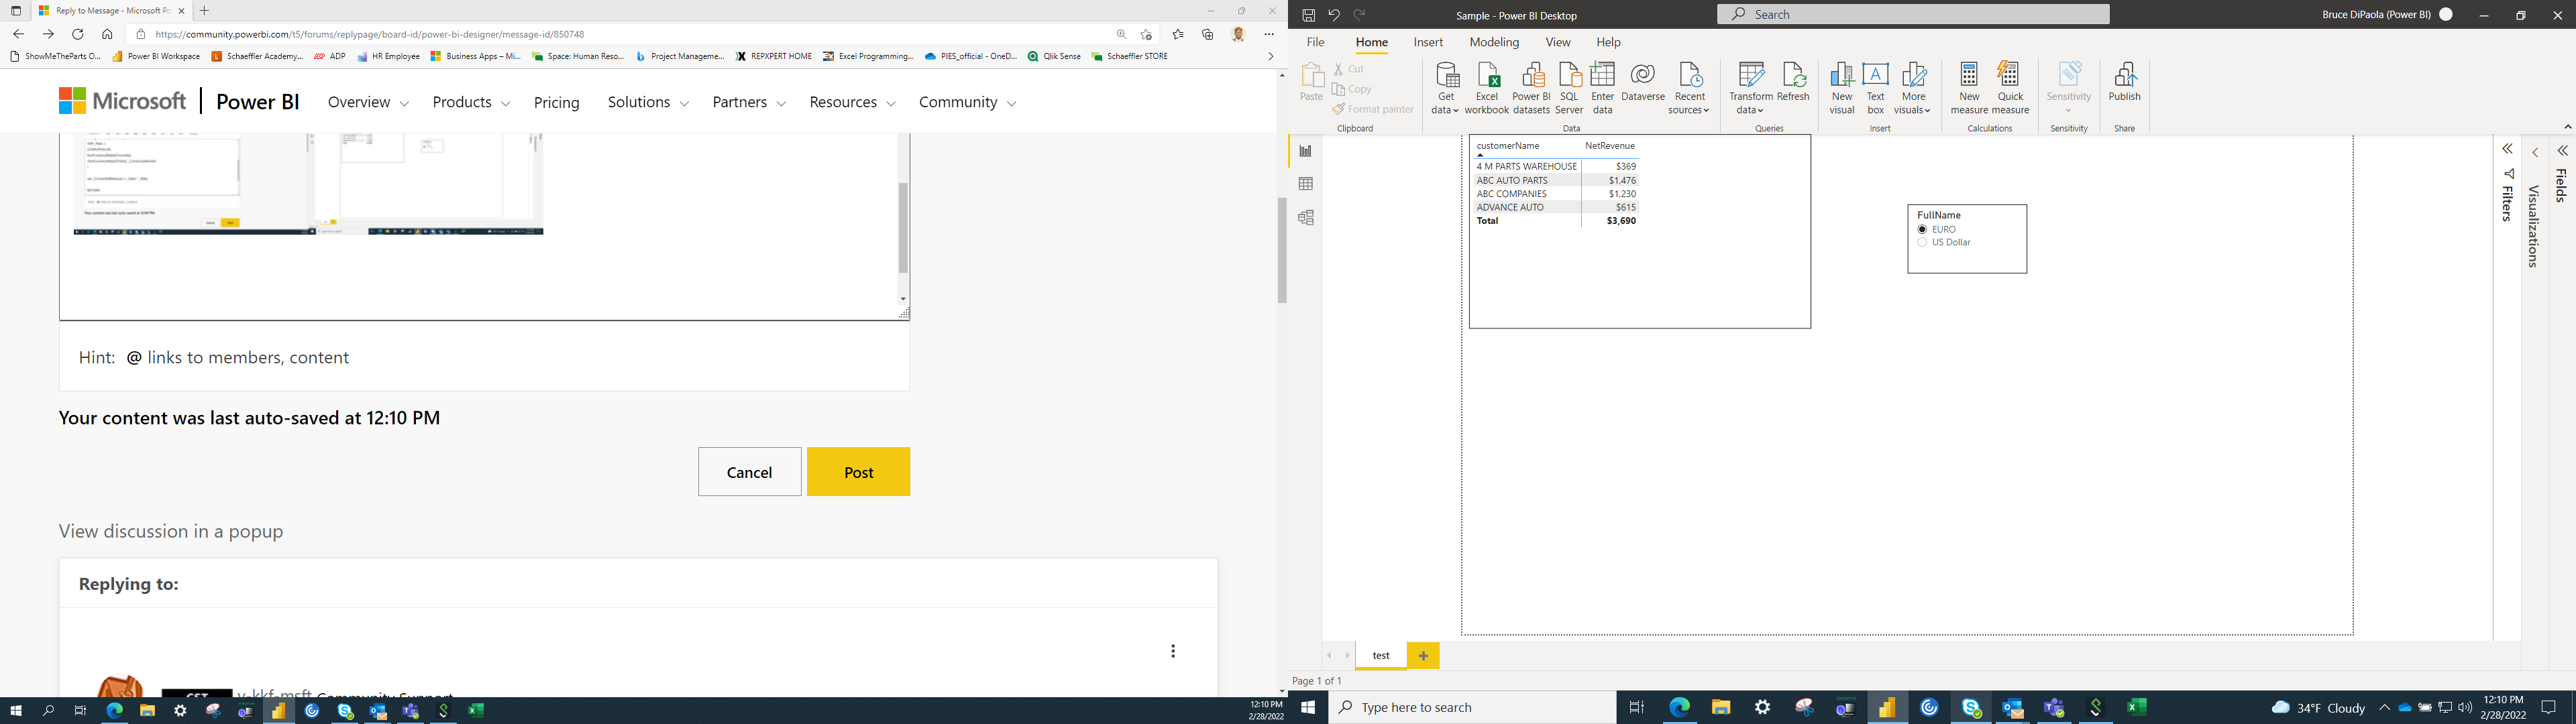Click the Power BI Desktop search box
The height and width of the screenshot is (724, 2576).
coord(1913,14)
